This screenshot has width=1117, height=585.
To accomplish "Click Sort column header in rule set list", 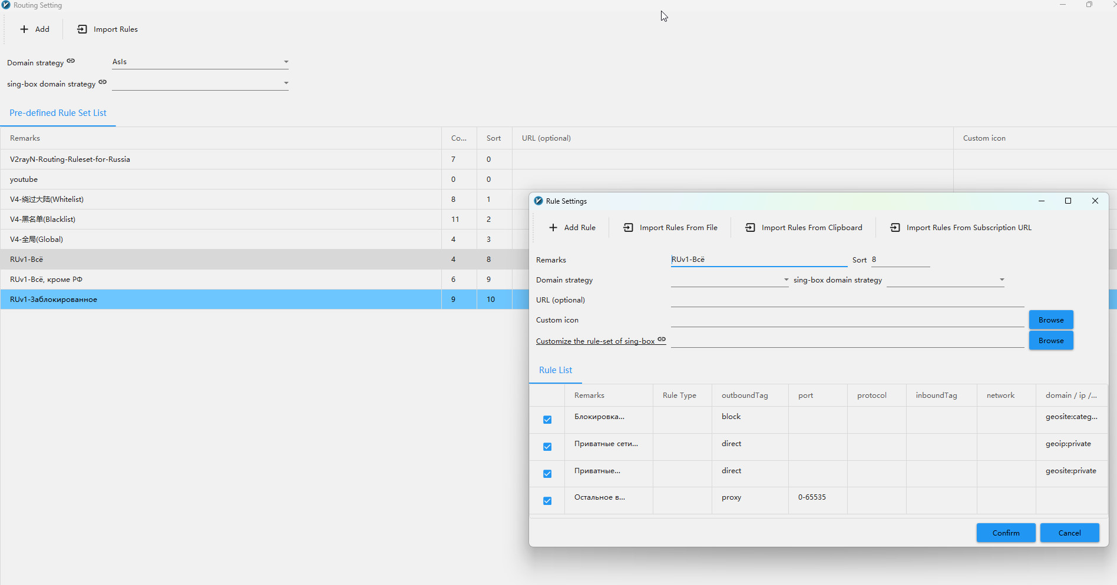I will tap(494, 138).
